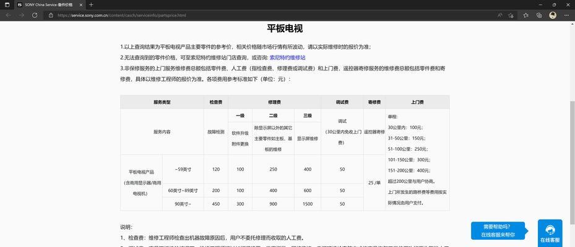Click the 寄修费 column header
This screenshot has width=575, height=247.
374,103
